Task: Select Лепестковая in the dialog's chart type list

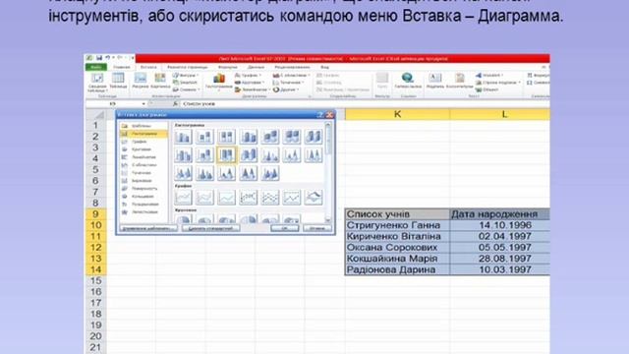Action: [143, 212]
